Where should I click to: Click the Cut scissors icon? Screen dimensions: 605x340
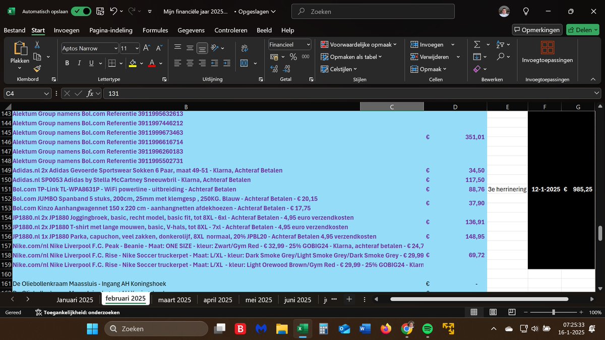[37, 45]
